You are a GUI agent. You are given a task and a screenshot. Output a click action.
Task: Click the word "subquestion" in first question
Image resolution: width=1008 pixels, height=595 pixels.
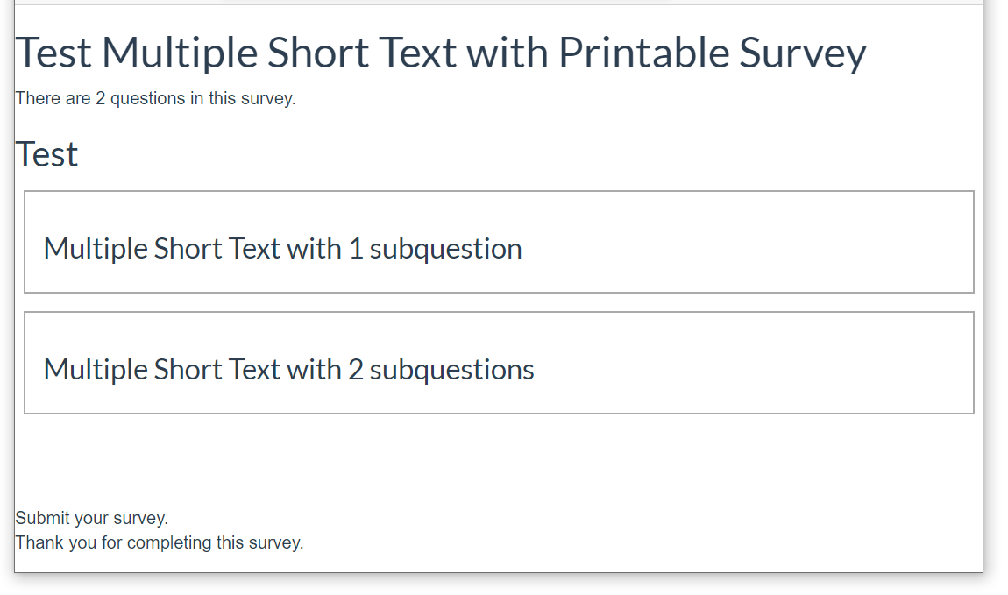pos(445,249)
